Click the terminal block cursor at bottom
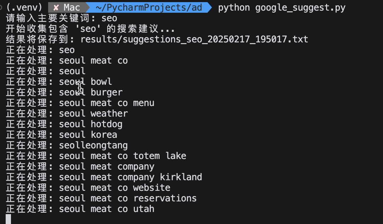This screenshot has height=224, width=383. (8, 219)
